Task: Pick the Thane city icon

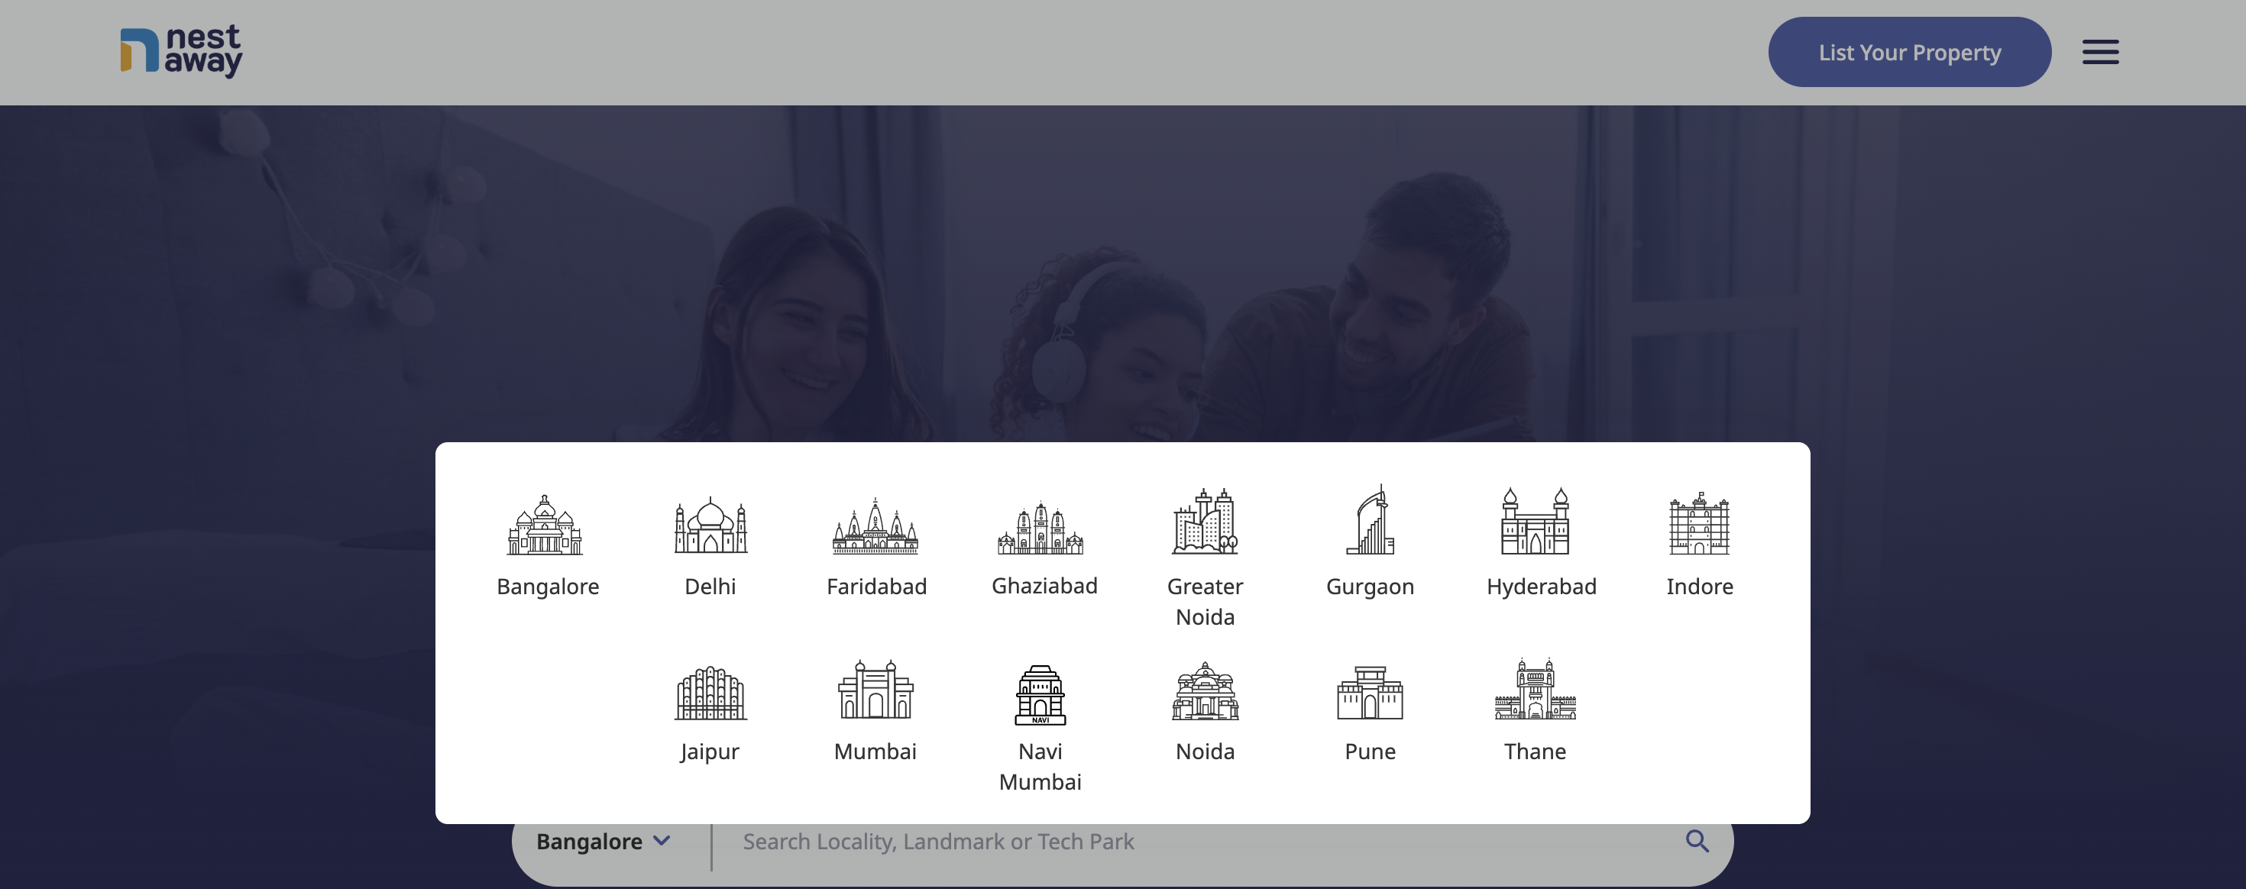Action: (1535, 689)
